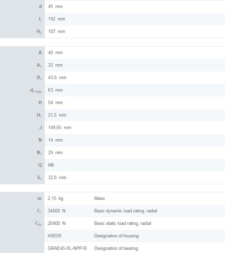Click the Designation of housing description text
Screen dimensions: 225x253
coord(116,236)
